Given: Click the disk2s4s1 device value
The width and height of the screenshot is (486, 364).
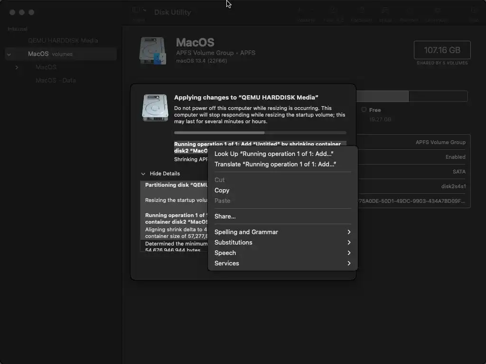Looking at the screenshot, I should pyautogui.click(x=453, y=187).
